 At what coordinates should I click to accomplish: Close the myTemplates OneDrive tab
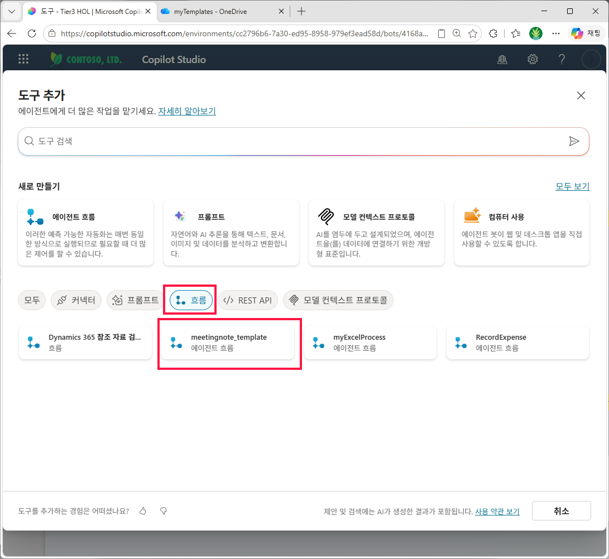[x=281, y=12]
